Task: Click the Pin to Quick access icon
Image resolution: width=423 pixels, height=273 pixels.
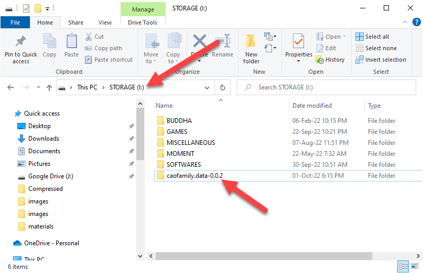Action: click(21, 42)
